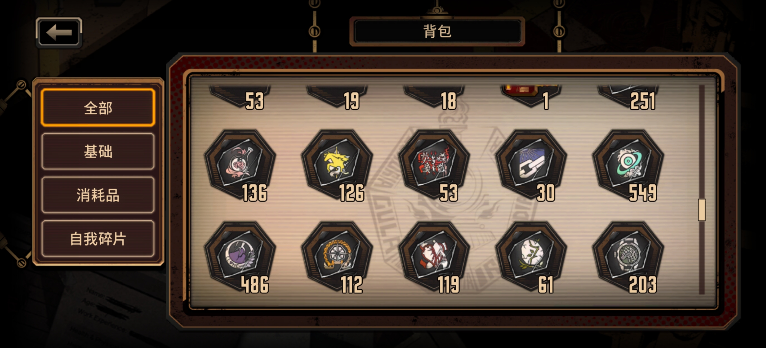Viewport: 766px width, 348px height.
Task: Switch to the 基础 category tab
Action: click(98, 151)
